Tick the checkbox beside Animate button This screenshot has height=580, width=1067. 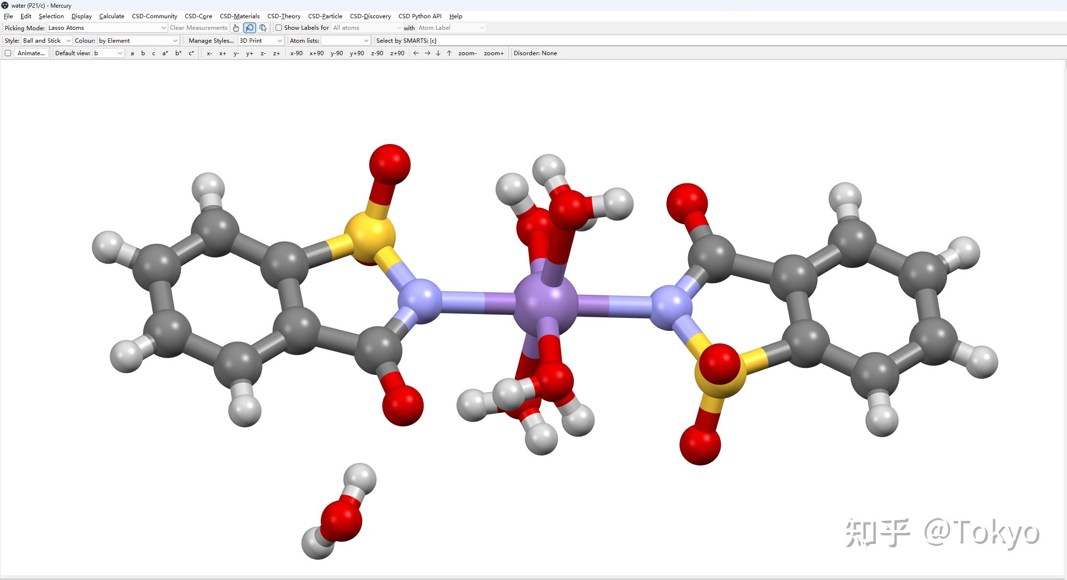pos(8,53)
